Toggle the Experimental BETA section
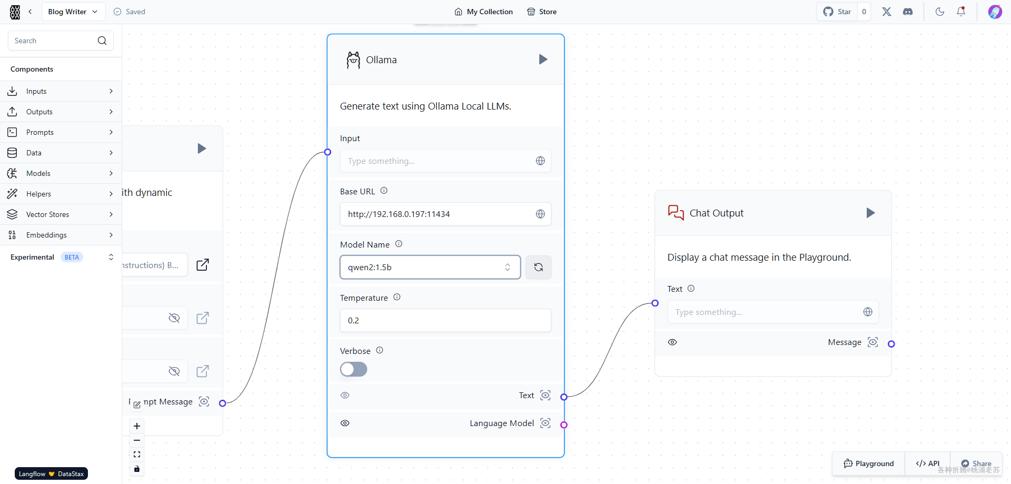The image size is (1011, 484). 61,257
